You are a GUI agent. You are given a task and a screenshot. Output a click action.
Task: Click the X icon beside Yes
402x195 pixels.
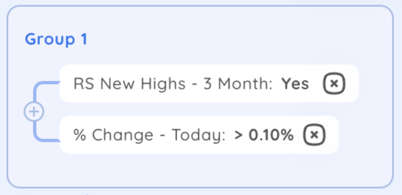(334, 83)
